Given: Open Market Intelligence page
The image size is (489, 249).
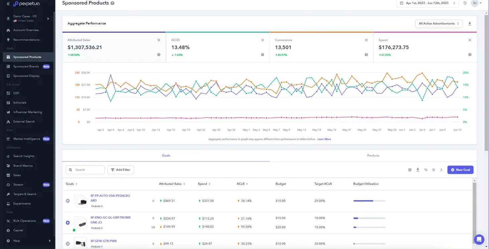Looking at the screenshot, I should (27, 139).
